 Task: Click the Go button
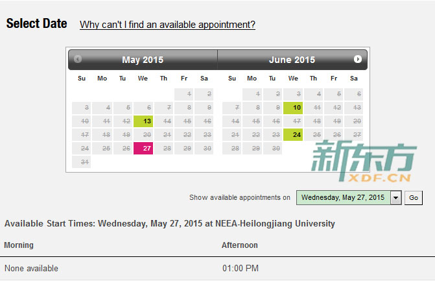[414, 198]
